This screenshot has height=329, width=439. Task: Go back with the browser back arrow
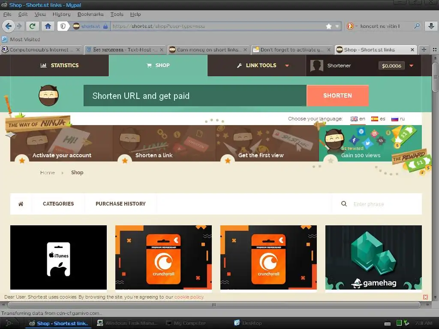(8, 26)
